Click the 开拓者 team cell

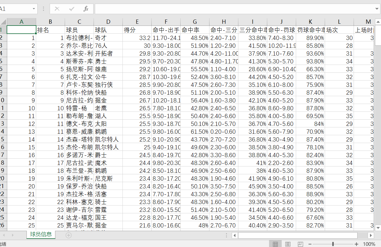click(x=108, y=53)
